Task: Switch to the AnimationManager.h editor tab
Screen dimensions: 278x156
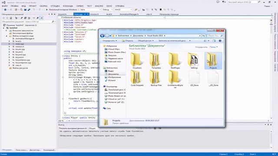Action: click(129, 14)
